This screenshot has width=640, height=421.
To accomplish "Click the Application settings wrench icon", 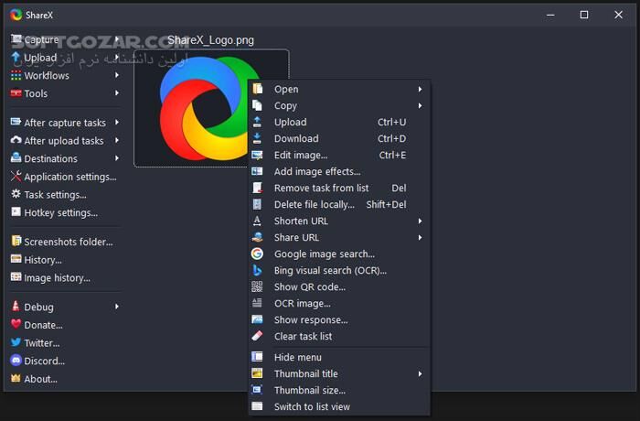I will tap(16, 177).
